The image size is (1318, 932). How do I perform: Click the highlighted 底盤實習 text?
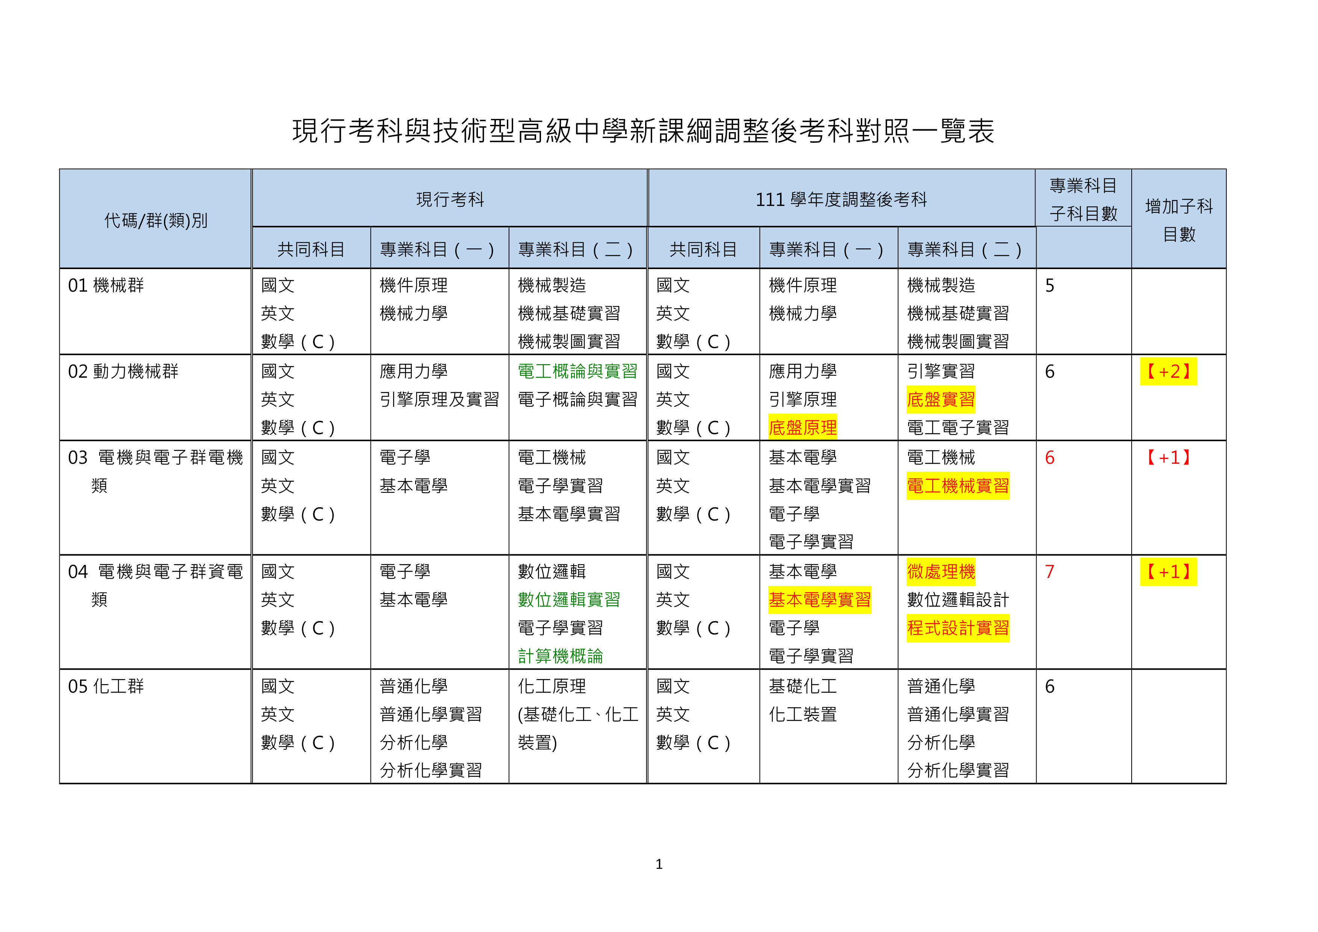click(x=940, y=400)
